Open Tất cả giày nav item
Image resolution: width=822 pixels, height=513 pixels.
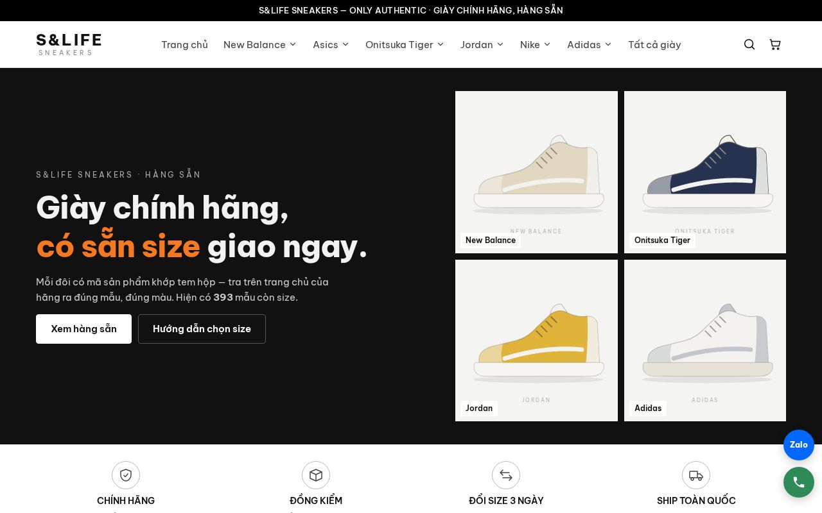(654, 44)
